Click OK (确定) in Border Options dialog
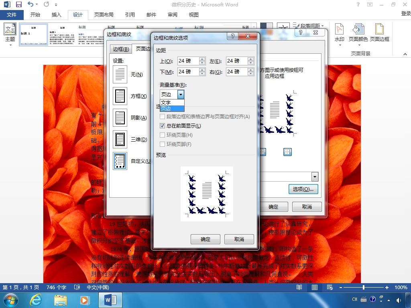Screen dimensions: 411x308 pos(205,239)
